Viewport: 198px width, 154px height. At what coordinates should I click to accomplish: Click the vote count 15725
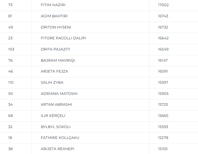coord(163,104)
